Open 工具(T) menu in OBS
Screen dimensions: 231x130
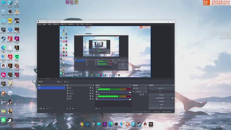[x=77, y=24]
